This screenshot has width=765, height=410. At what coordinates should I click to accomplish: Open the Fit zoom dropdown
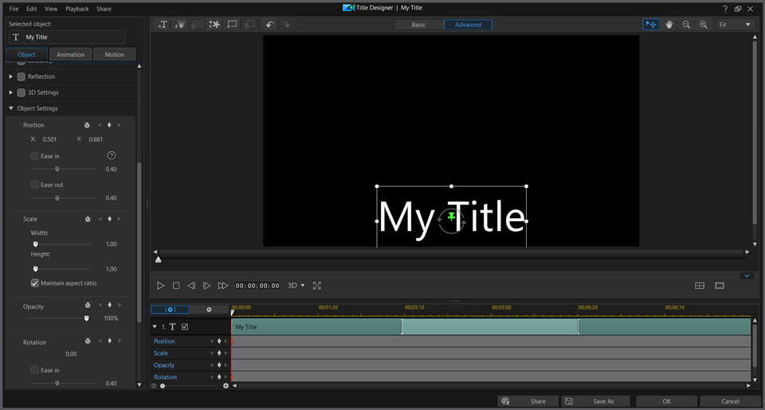pyautogui.click(x=735, y=25)
